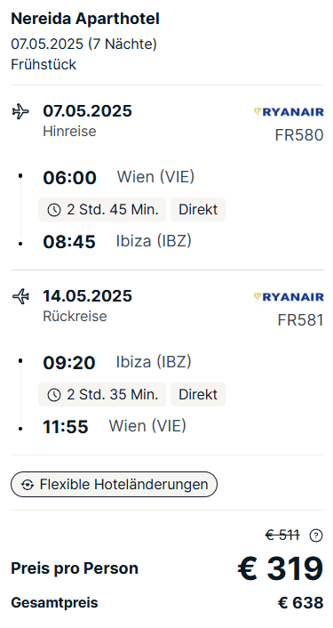Click the outbound Direkt badge
The image size is (333, 628).
click(198, 209)
